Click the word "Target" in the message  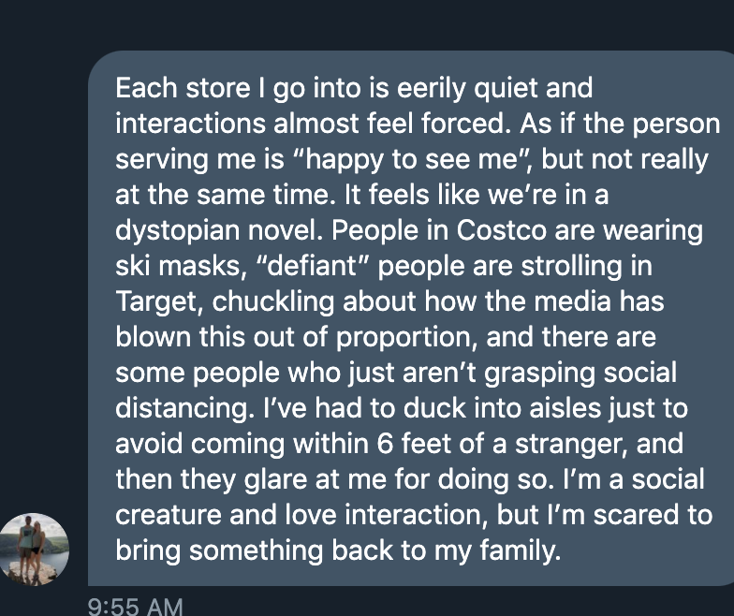pos(152,302)
